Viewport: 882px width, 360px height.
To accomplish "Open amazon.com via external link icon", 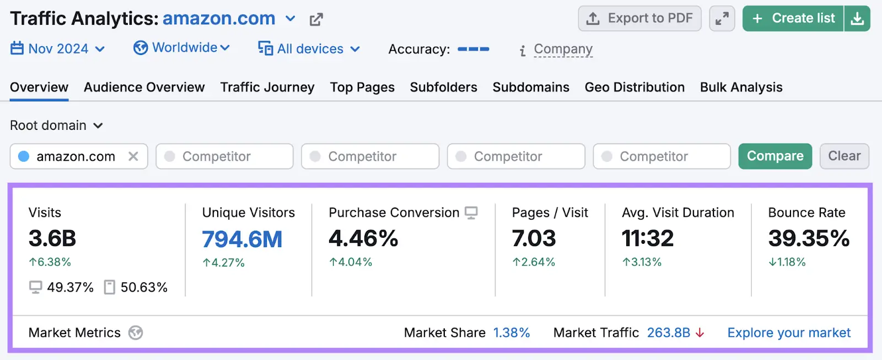I will coord(316,20).
